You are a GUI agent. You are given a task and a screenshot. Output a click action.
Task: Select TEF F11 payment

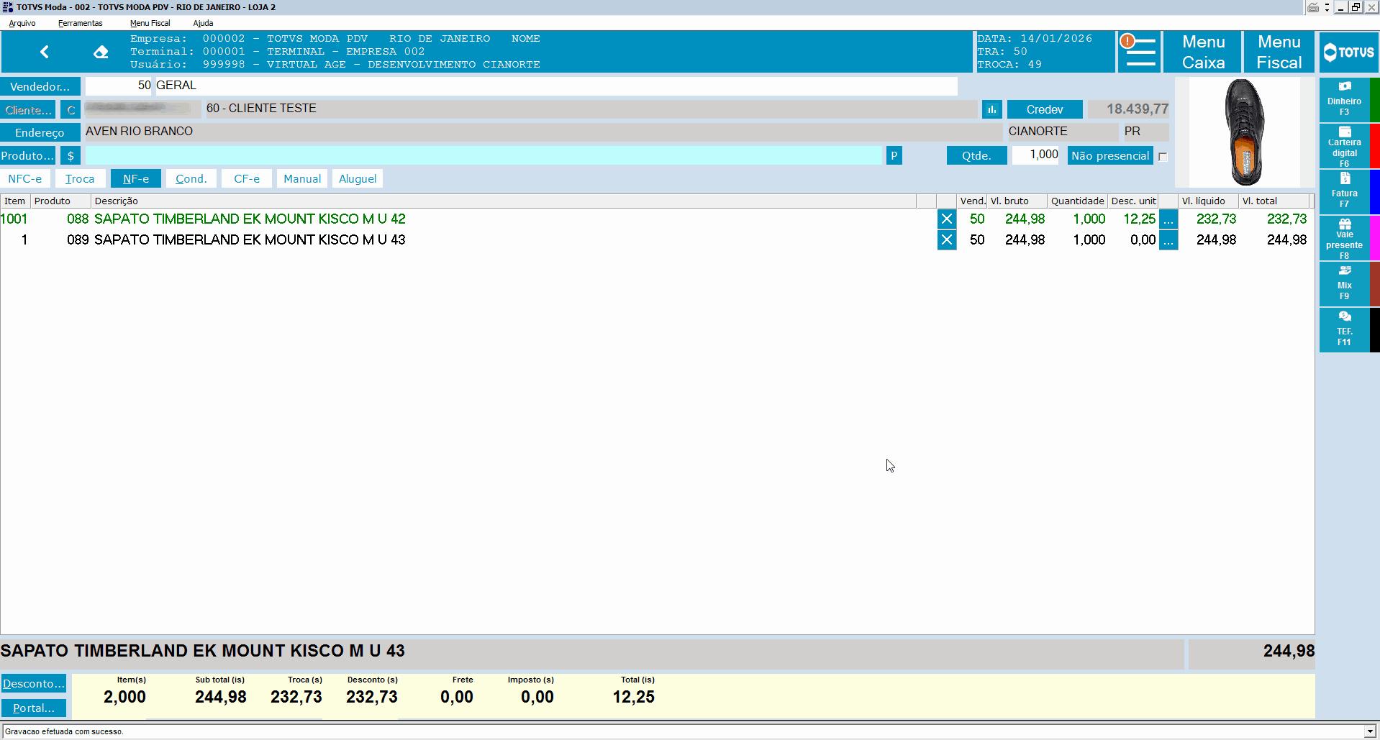click(1344, 330)
